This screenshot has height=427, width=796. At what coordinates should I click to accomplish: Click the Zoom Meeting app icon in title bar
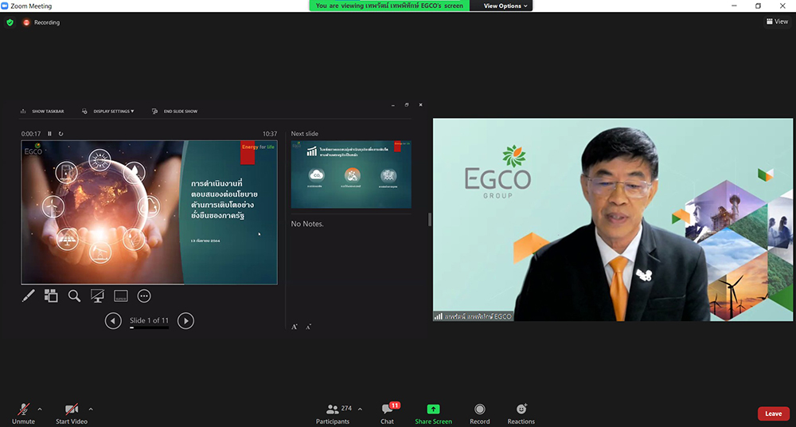point(5,6)
